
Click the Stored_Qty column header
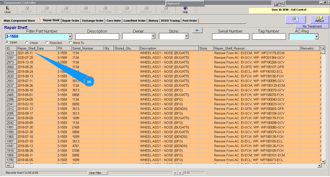pos(127,48)
